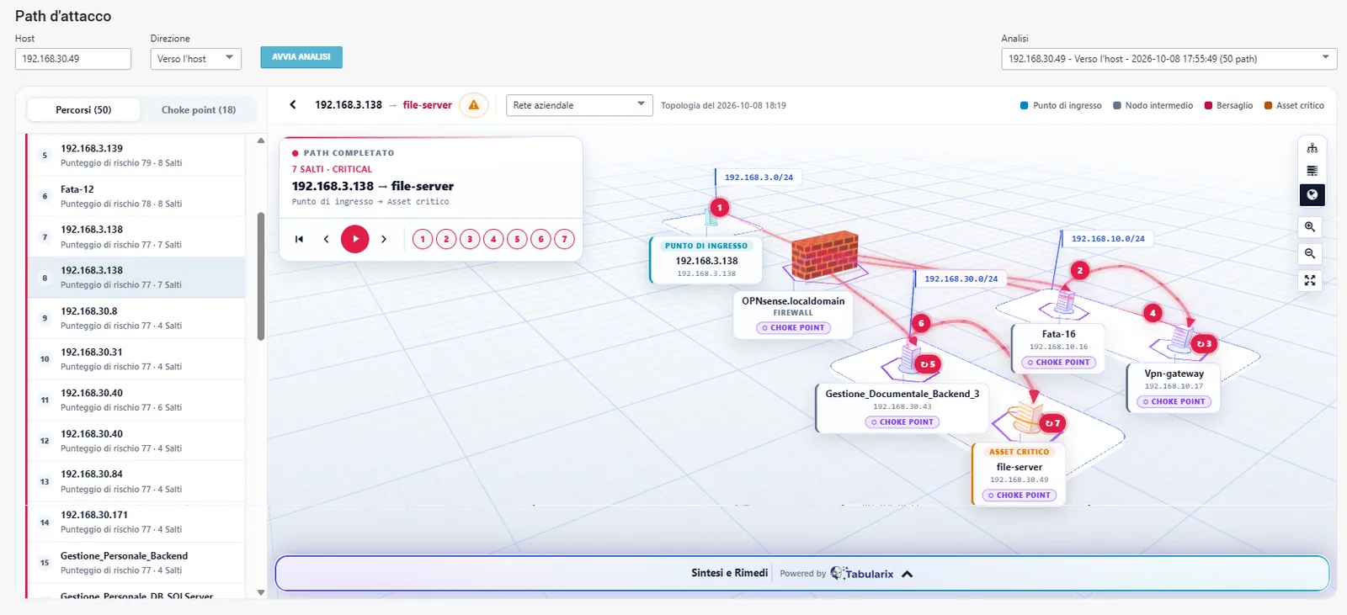Click Choke Point badge under Fata-16
Viewport: 1347px width, 615px height.
(x=1058, y=363)
